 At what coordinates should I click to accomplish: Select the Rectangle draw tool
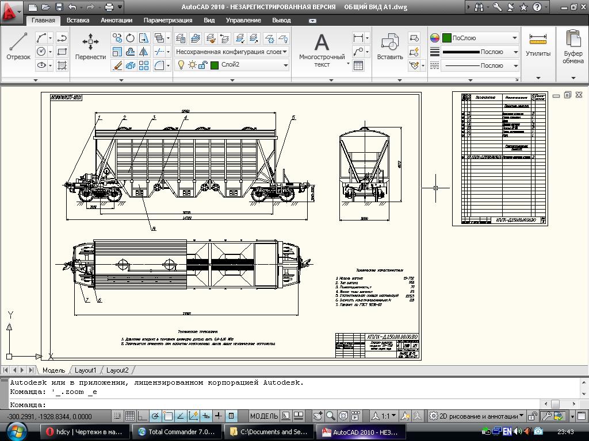point(62,51)
